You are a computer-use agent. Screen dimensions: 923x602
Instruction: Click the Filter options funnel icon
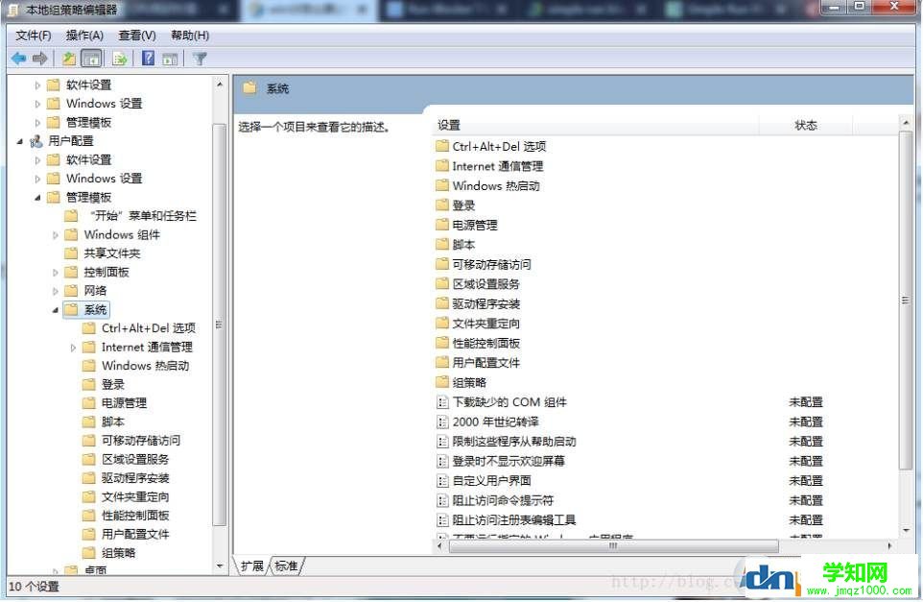point(201,59)
